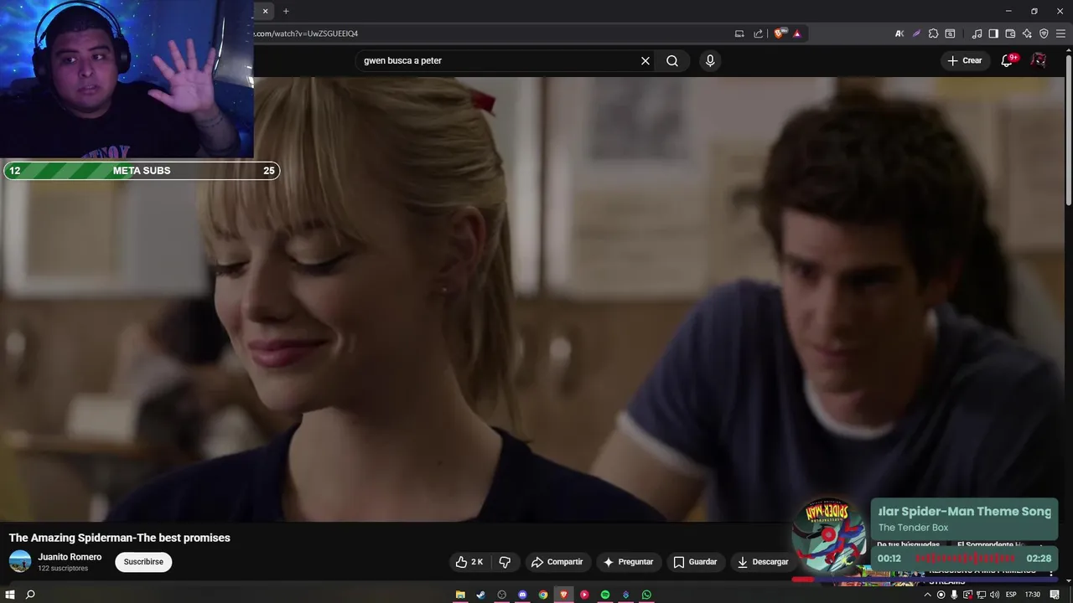Open the media control music-note icon
Image resolution: width=1073 pixels, height=603 pixels.
(x=977, y=33)
